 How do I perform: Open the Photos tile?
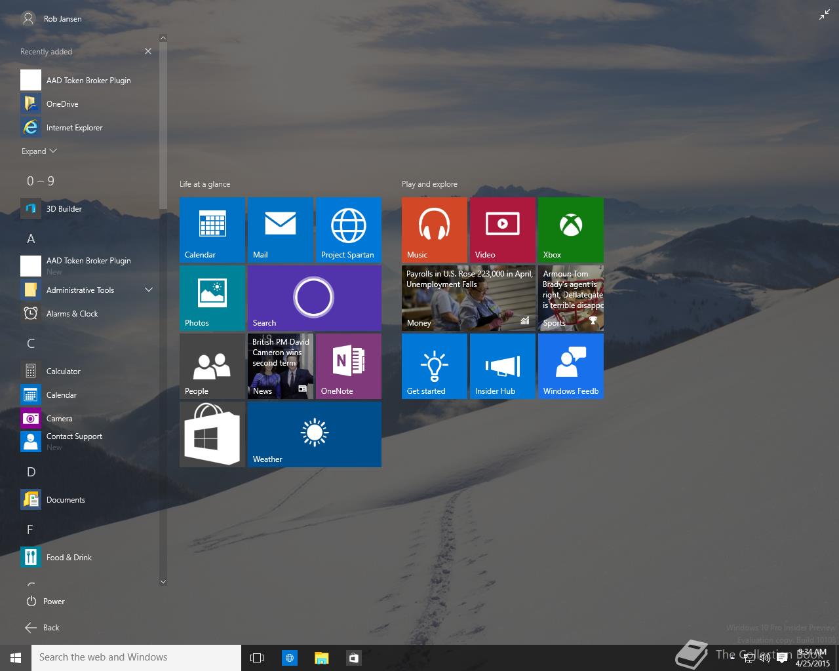point(212,298)
